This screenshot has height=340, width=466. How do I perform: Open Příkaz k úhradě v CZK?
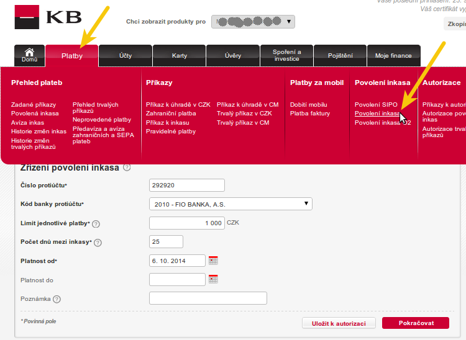click(x=178, y=105)
